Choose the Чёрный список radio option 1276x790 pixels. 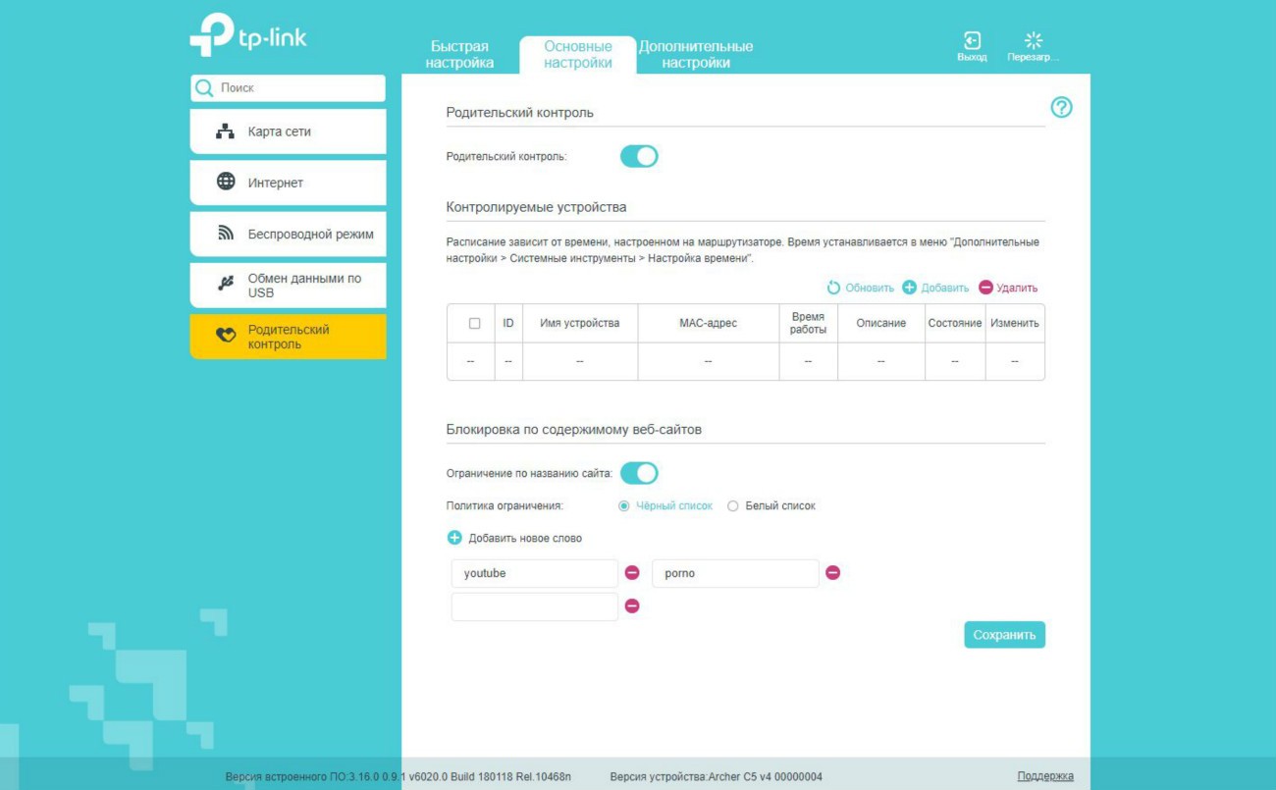click(623, 506)
